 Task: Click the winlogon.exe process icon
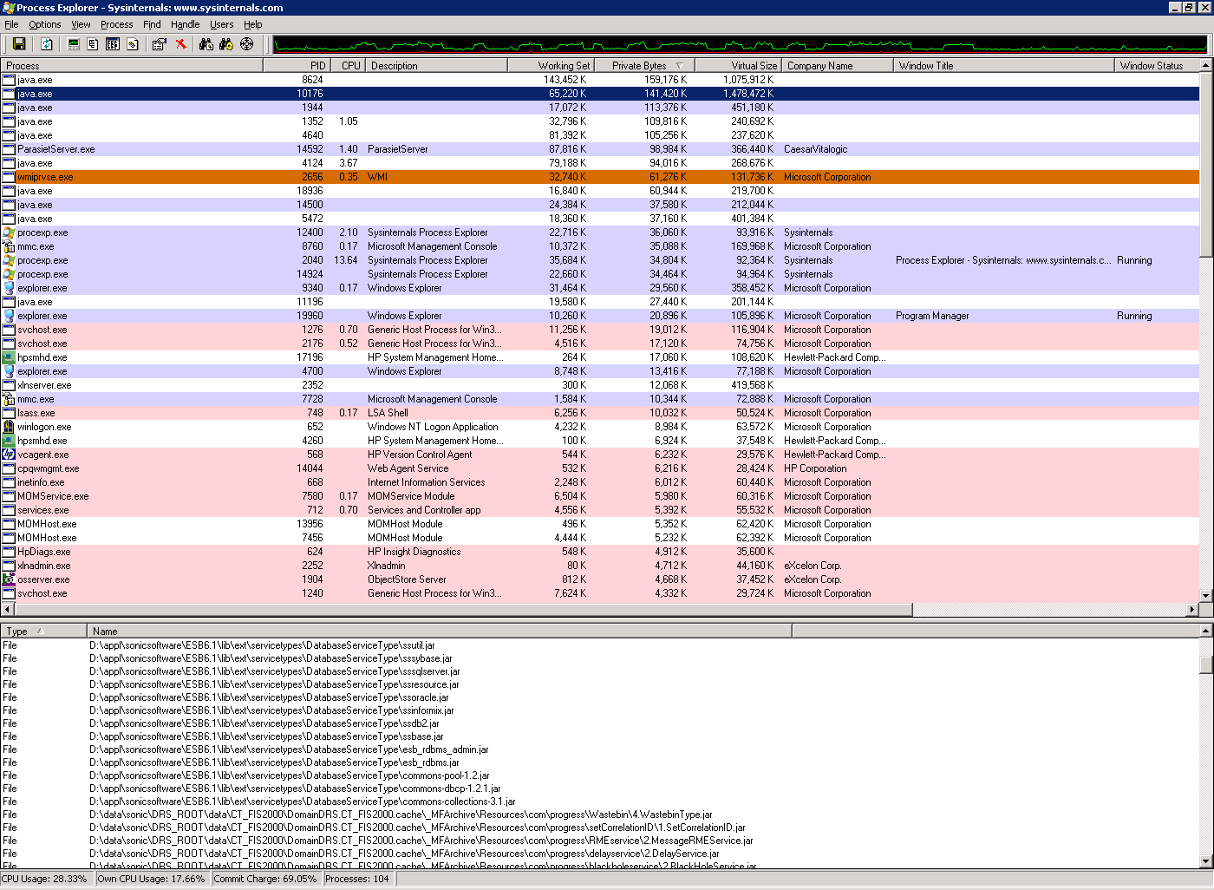click(9, 427)
